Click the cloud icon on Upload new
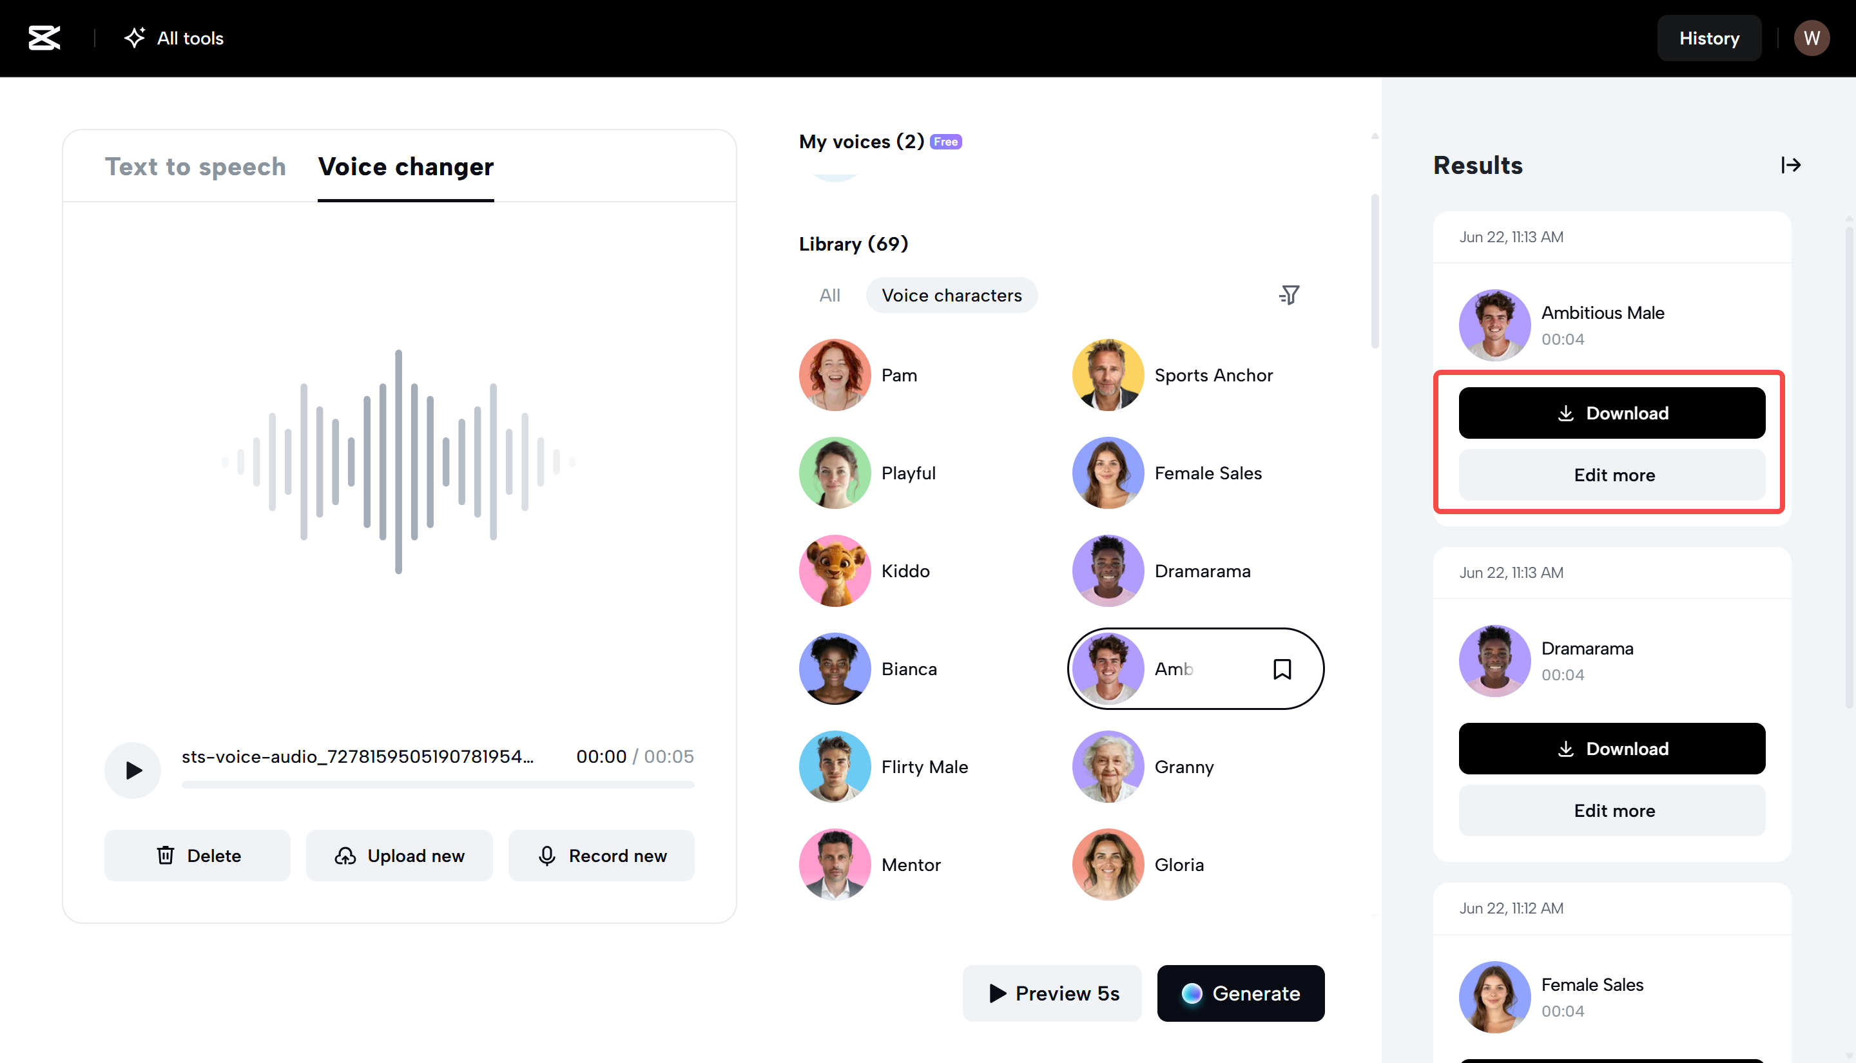This screenshot has width=1856, height=1063. point(345,855)
